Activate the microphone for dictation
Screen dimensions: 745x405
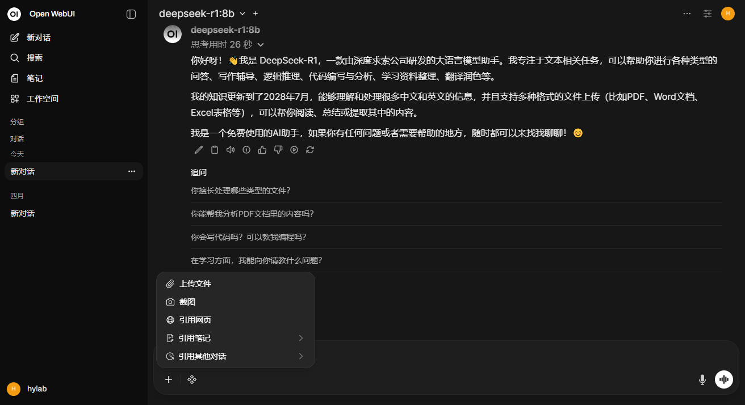click(702, 379)
